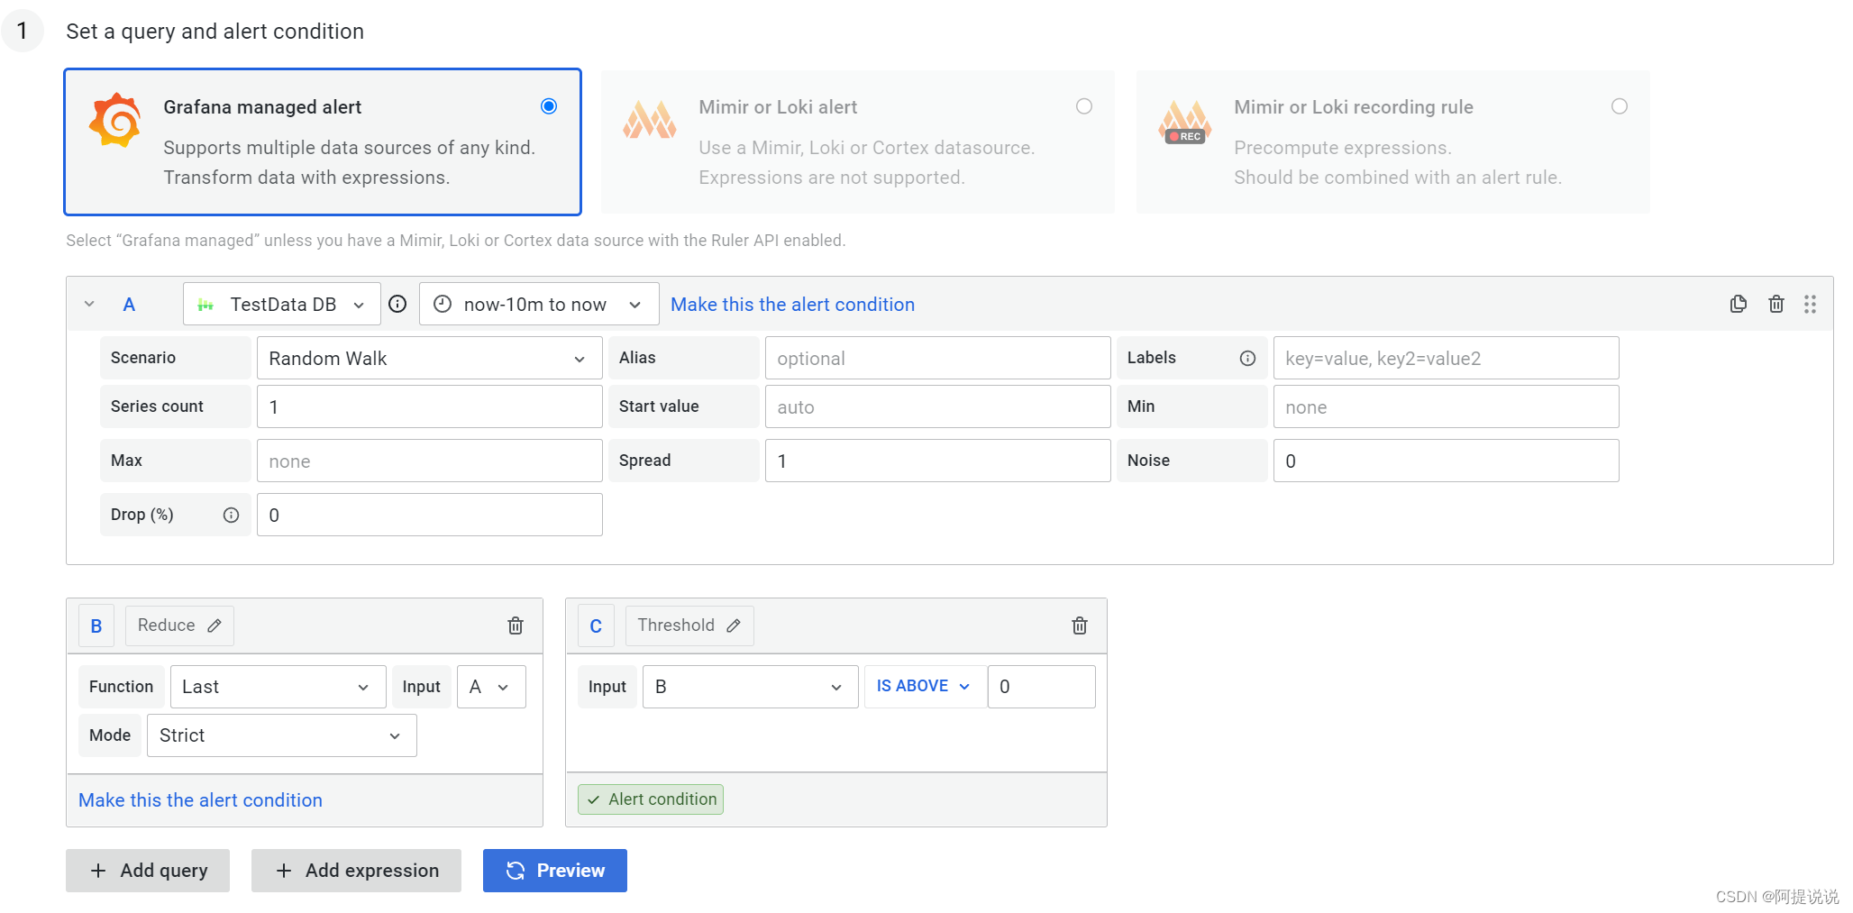The height and width of the screenshot is (913, 1853).
Task: Delete query A with the trash icon
Action: 1776,304
